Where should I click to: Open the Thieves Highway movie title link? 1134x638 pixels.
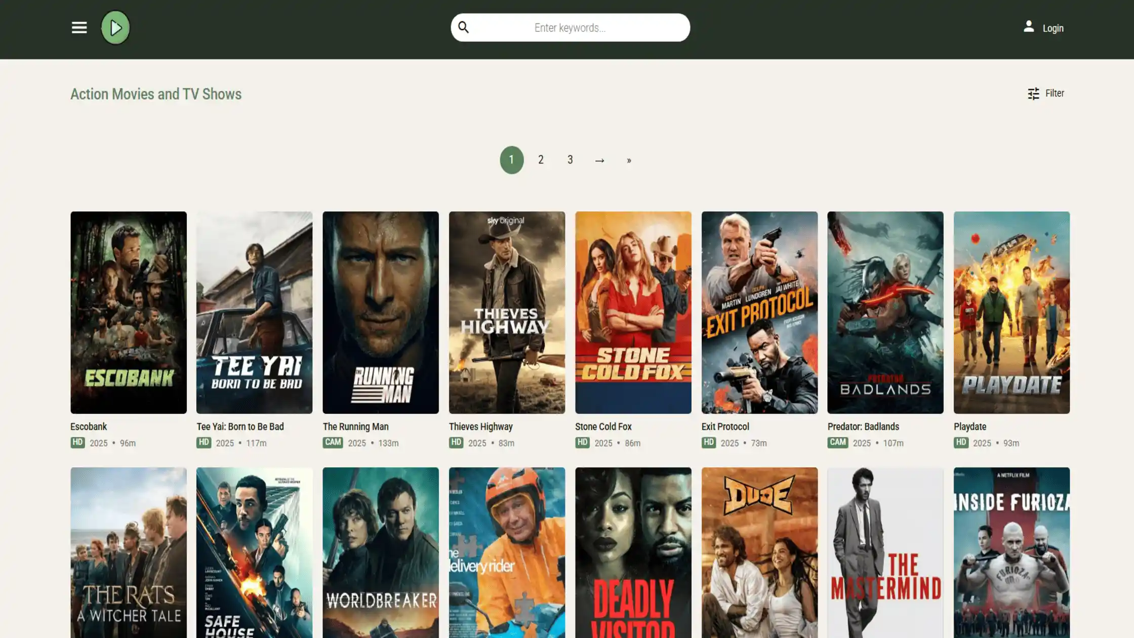[x=480, y=426]
